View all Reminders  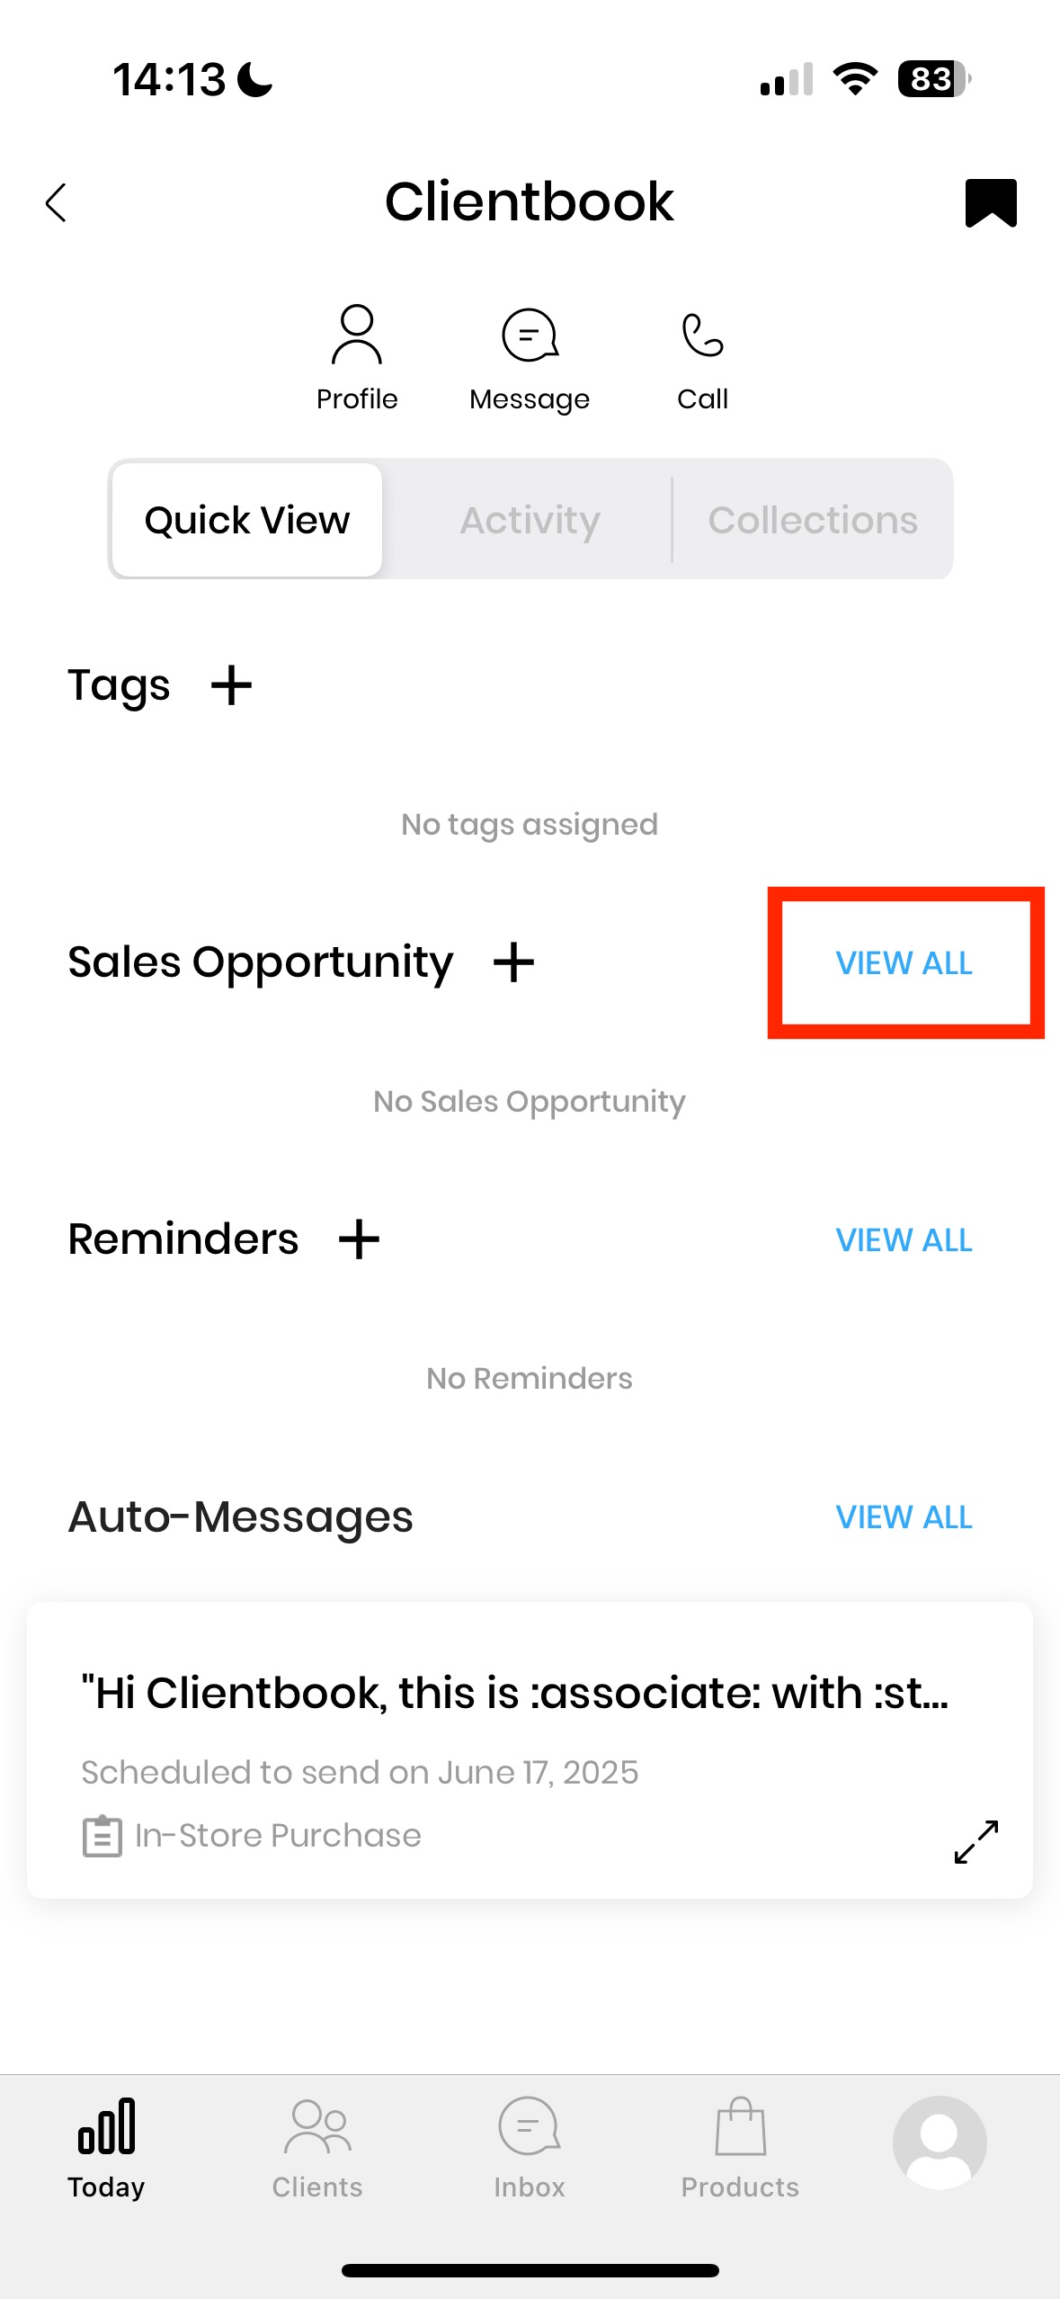tap(904, 1240)
